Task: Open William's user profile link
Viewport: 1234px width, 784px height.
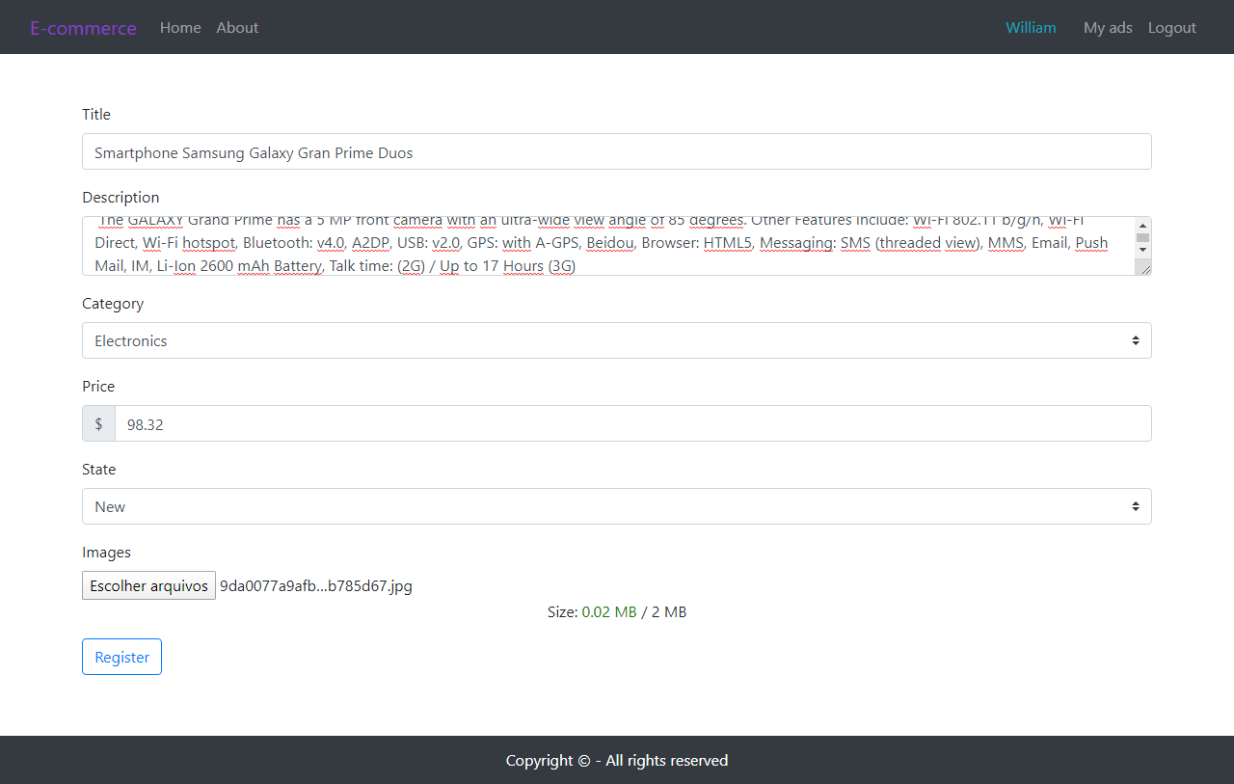Action: click(x=1031, y=28)
